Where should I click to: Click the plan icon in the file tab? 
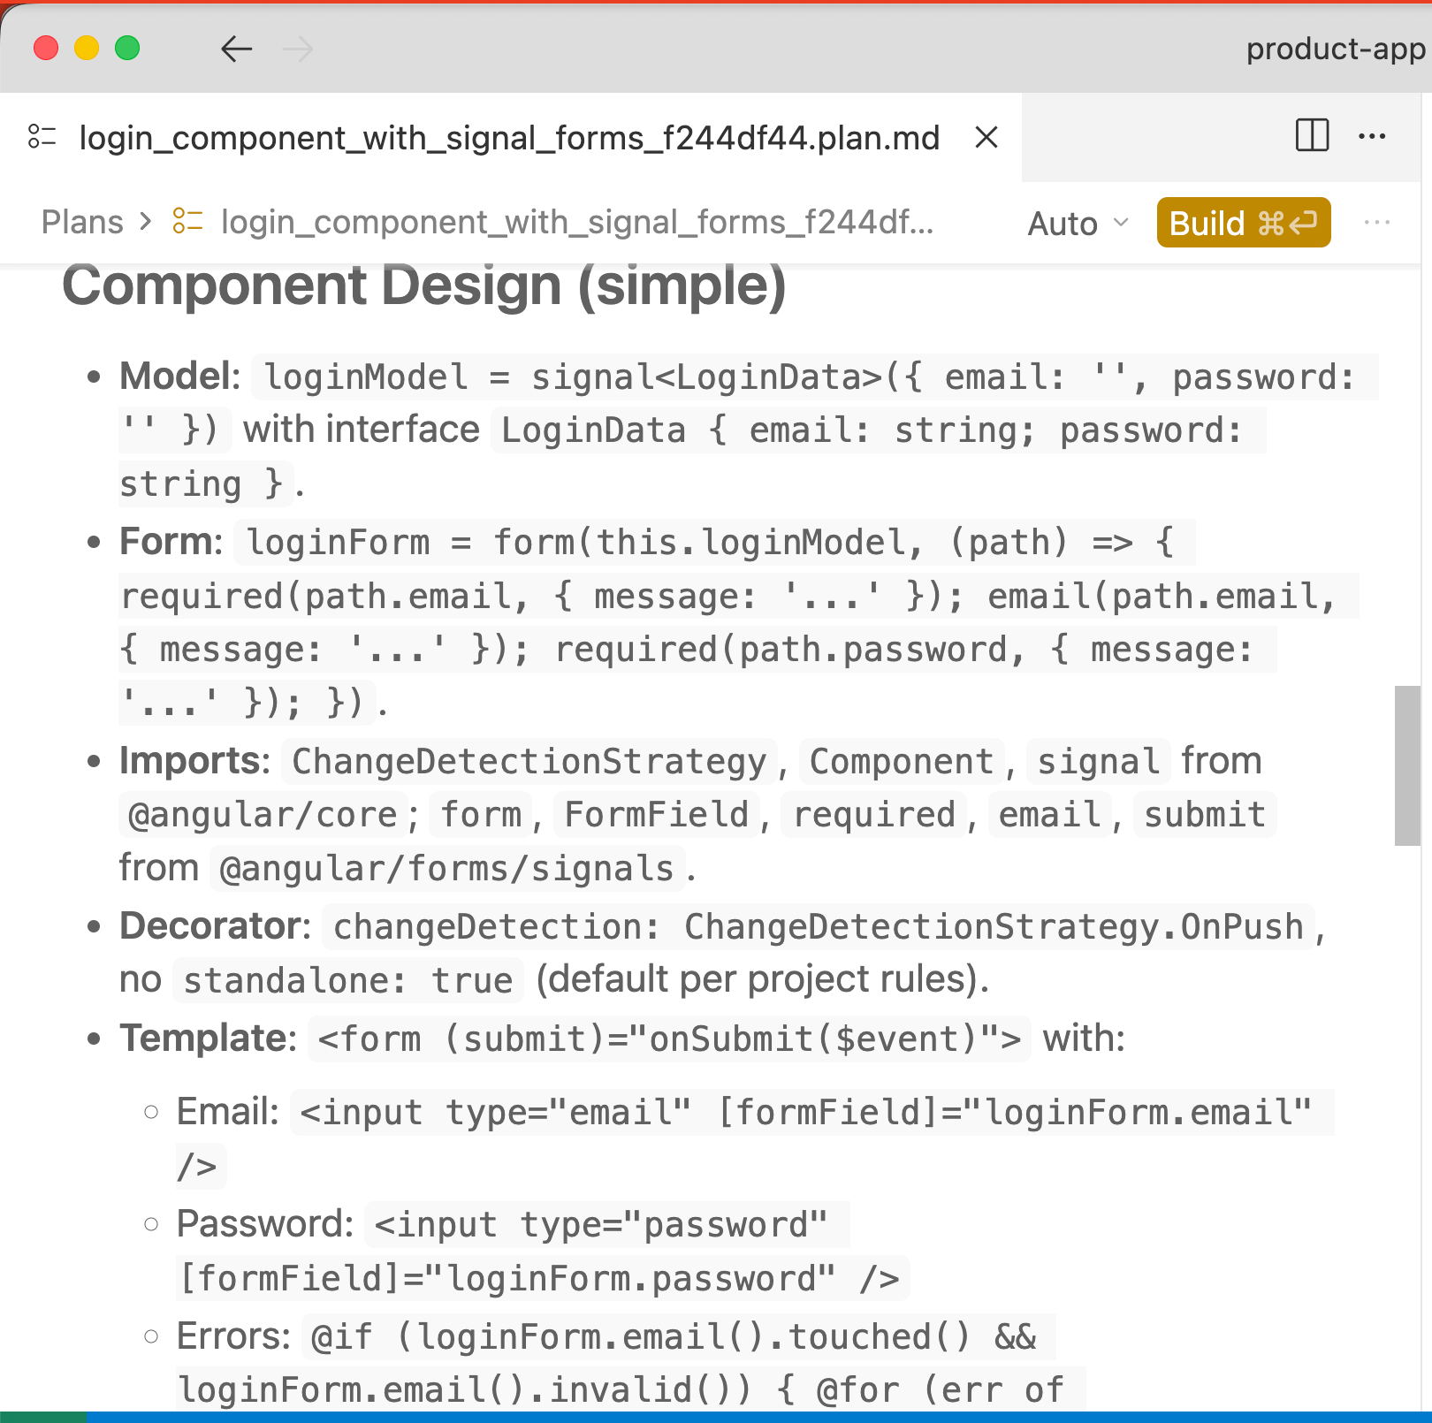coord(42,137)
